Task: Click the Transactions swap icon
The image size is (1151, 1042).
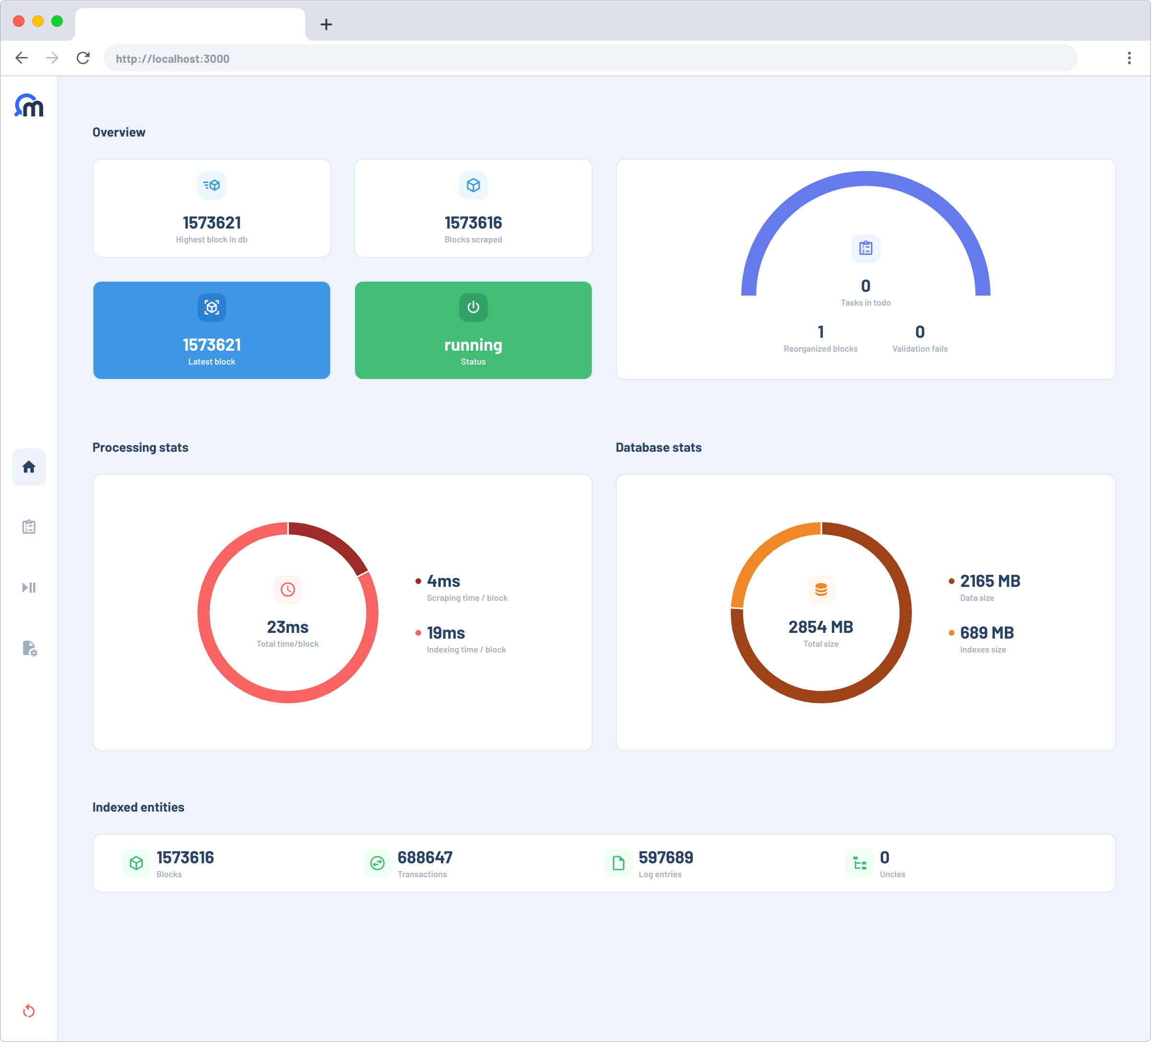Action: coord(378,863)
